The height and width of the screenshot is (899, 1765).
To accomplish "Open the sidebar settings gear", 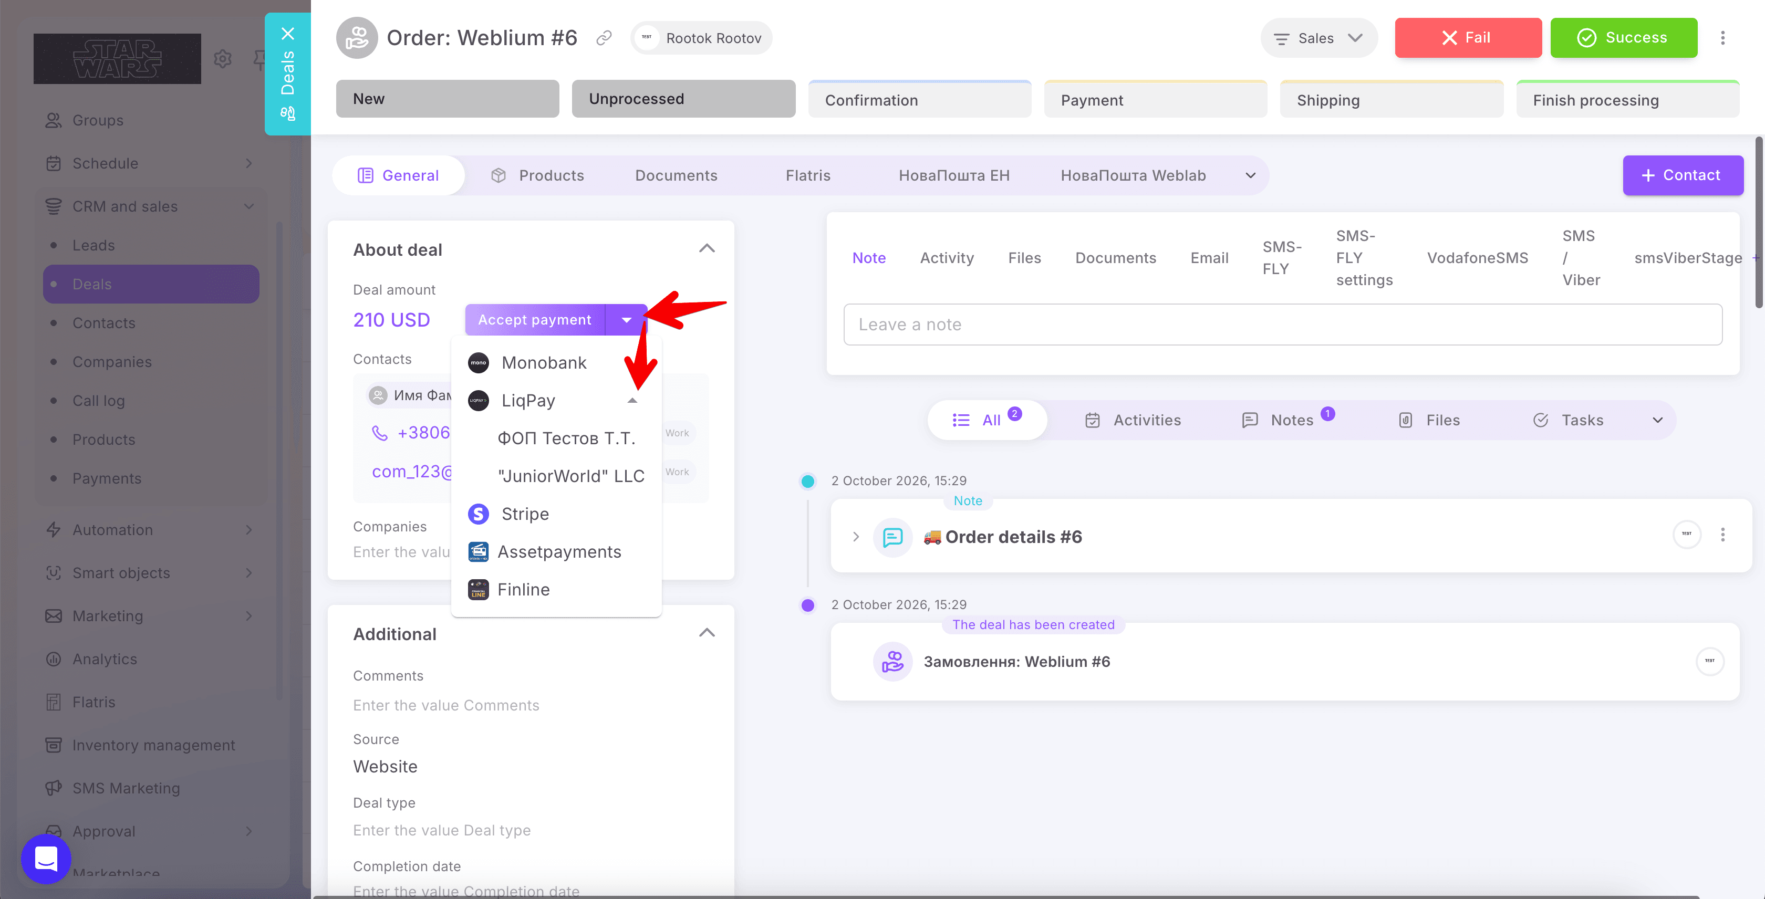I will point(223,59).
